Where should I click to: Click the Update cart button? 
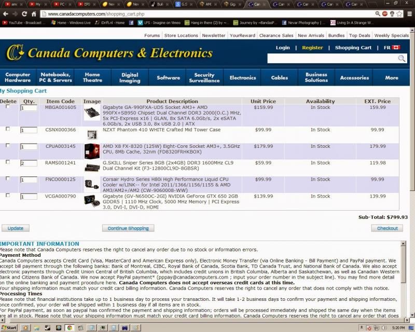[16, 228]
